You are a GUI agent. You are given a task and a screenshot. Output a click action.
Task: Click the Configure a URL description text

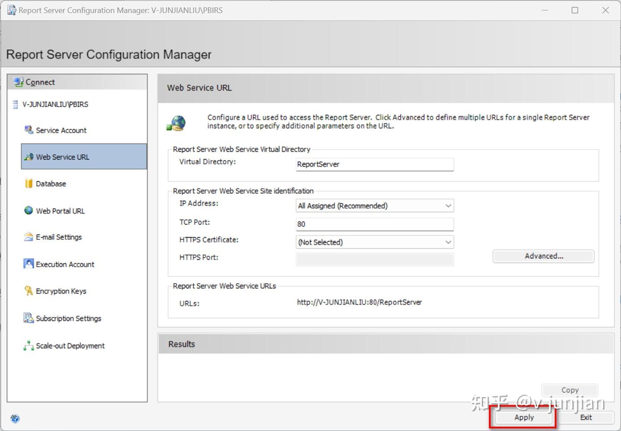(398, 121)
